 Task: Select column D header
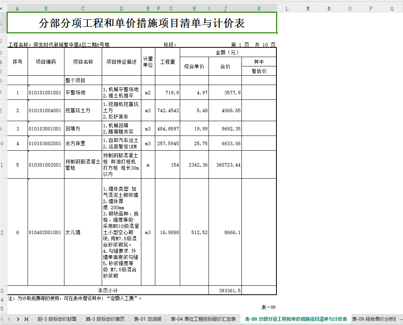point(121,9)
